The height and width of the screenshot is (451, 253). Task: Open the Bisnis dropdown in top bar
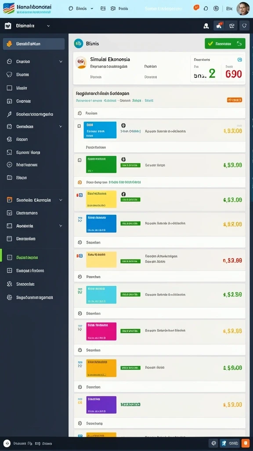point(81,9)
